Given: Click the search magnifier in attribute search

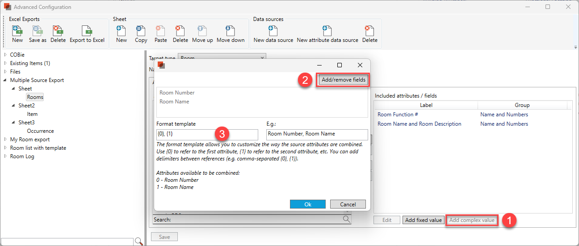Looking at the screenshot, I should pyautogui.click(x=346, y=219).
